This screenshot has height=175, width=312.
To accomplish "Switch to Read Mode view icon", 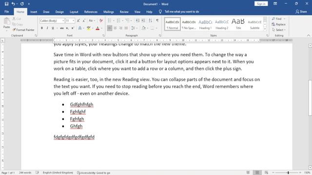I will pyautogui.click(x=248, y=173).
